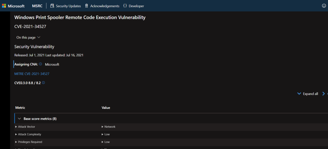Collapse the Base score metrics section
The width and height of the screenshot is (328, 149).
[19, 119]
